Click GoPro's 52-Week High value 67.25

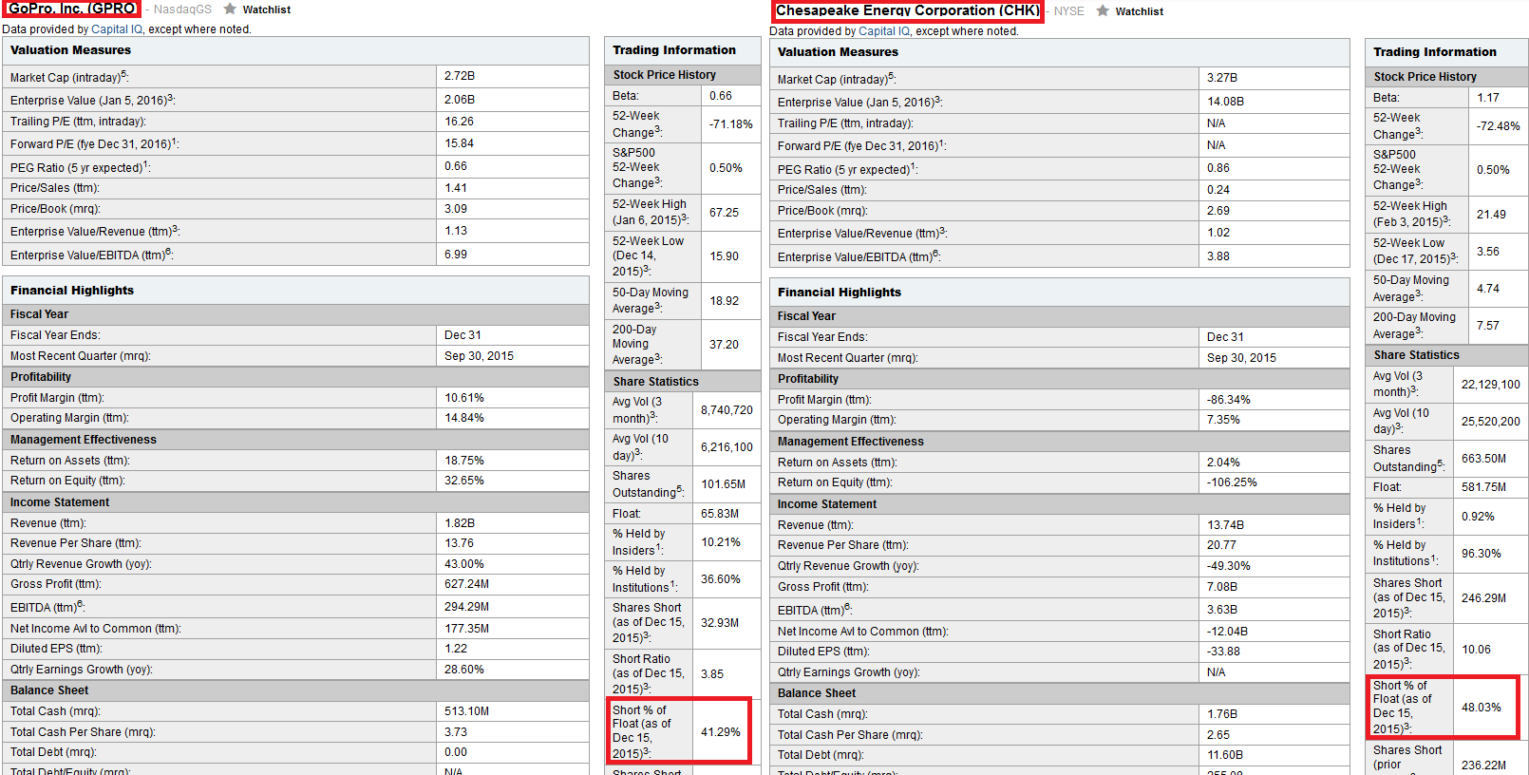pyautogui.click(x=724, y=213)
